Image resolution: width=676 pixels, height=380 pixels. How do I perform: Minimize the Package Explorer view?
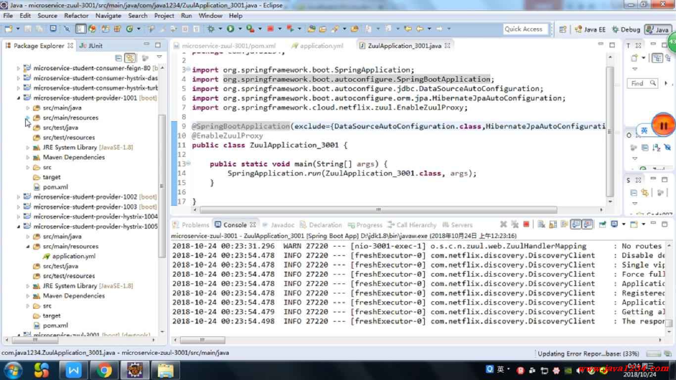pos(145,45)
